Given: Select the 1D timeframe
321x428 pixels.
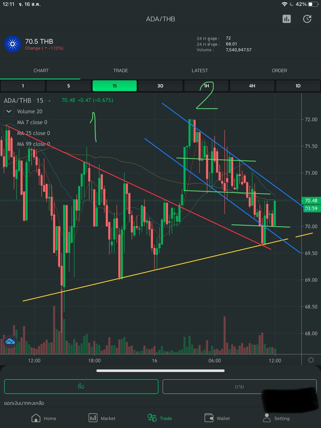Looking at the screenshot, I should coord(298,86).
